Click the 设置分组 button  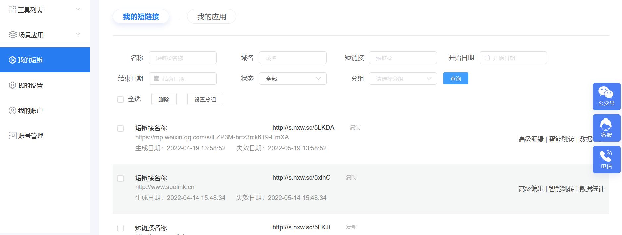click(205, 99)
